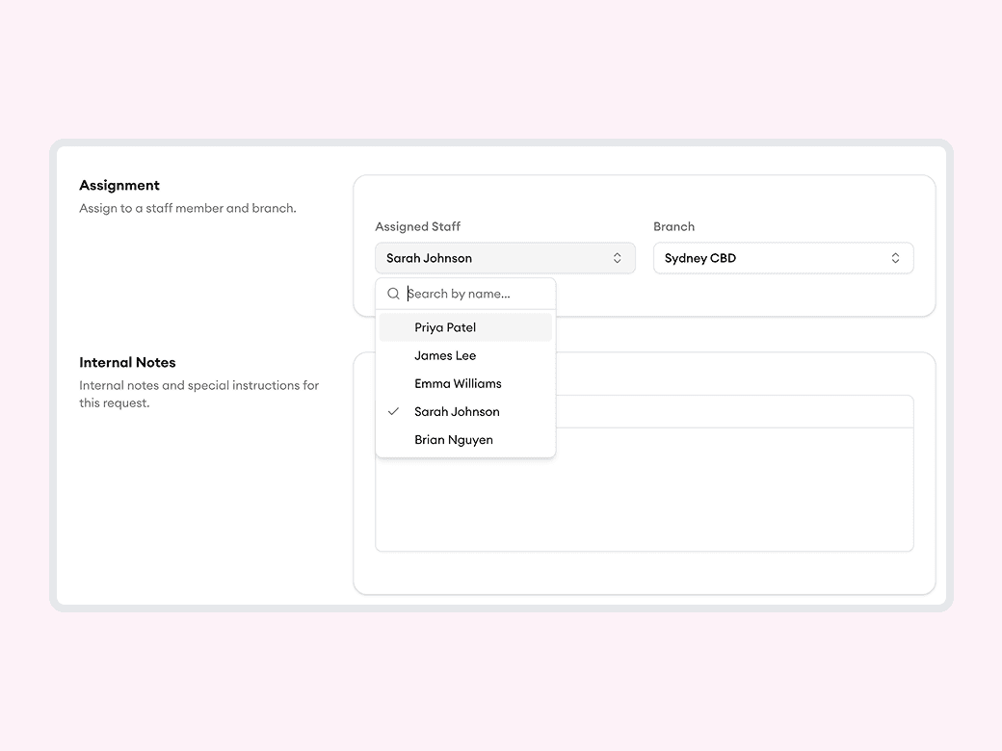The height and width of the screenshot is (751, 1002).
Task: Click the Assignment section heading
Action: tap(119, 185)
